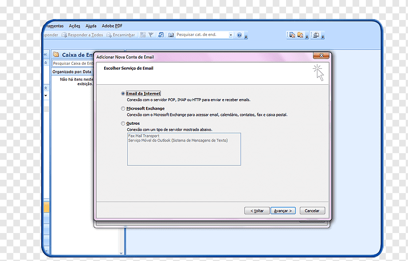This screenshot has width=408, height=261.
Task: Open toolbar options arrow beside help icon
Action: [x=246, y=36]
